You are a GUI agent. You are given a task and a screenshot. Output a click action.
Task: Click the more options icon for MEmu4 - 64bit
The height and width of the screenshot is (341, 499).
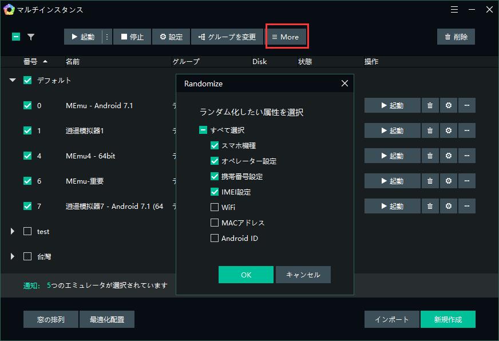coord(467,156)
